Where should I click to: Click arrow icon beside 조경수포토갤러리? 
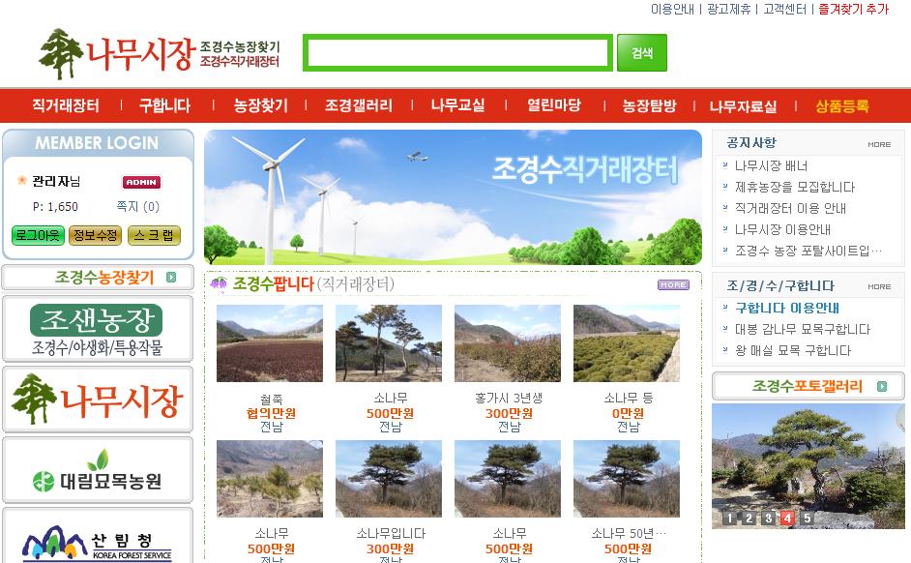pyautogui.click(x=882, y=387)
